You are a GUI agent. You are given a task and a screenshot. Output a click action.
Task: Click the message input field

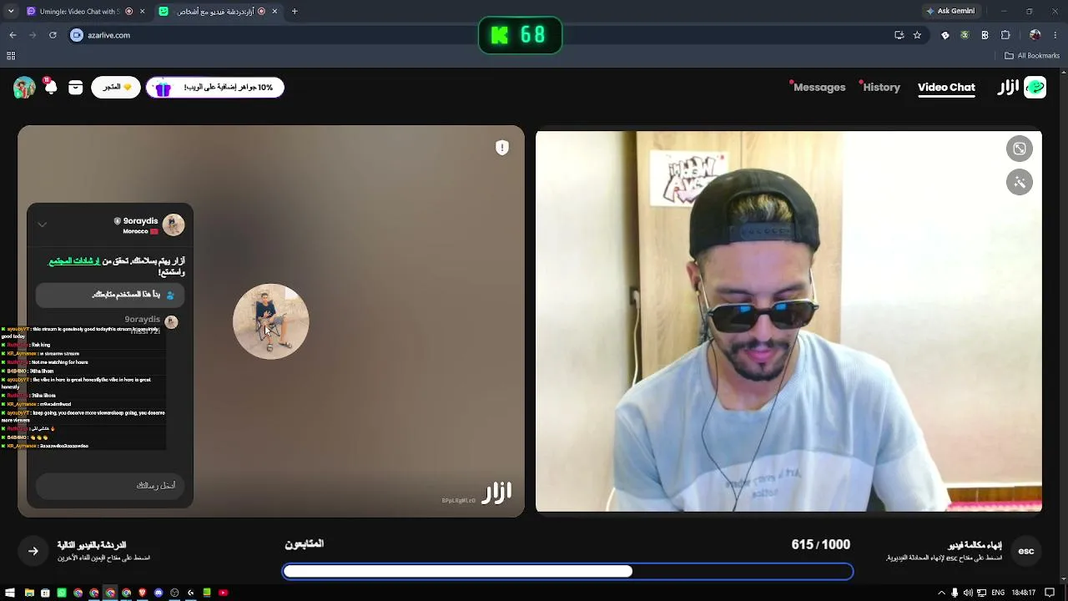click(x=110, y=486)
